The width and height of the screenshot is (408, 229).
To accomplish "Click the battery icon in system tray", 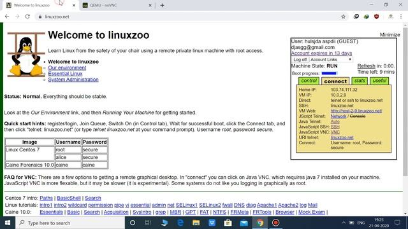I will (351, 223).
